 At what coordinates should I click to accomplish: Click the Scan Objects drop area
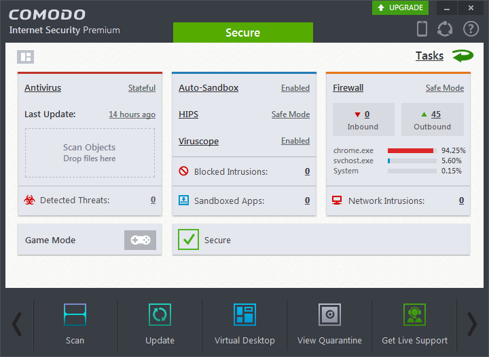90,152
